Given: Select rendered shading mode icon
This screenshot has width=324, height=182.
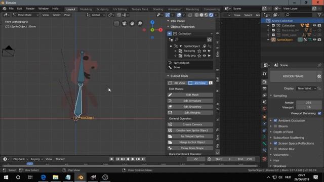Looking at the screenshot, I should click(x=211, y=15).
